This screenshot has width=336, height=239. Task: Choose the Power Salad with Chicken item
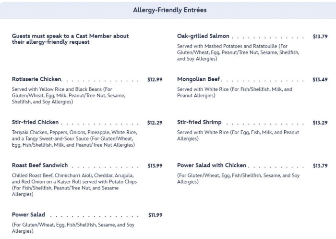(212, 165)
